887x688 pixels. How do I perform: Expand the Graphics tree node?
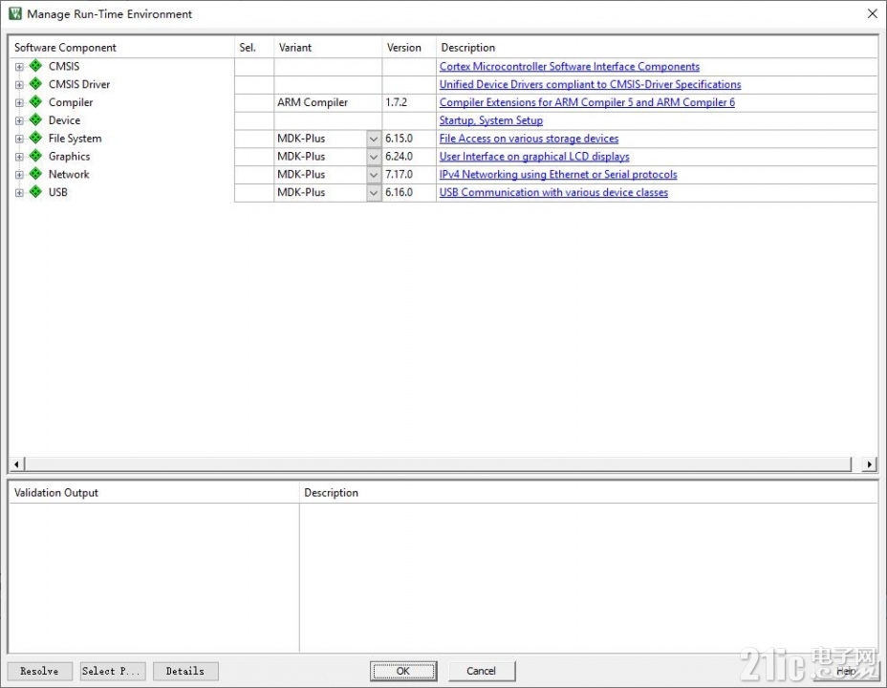click(x=19, y=157)
